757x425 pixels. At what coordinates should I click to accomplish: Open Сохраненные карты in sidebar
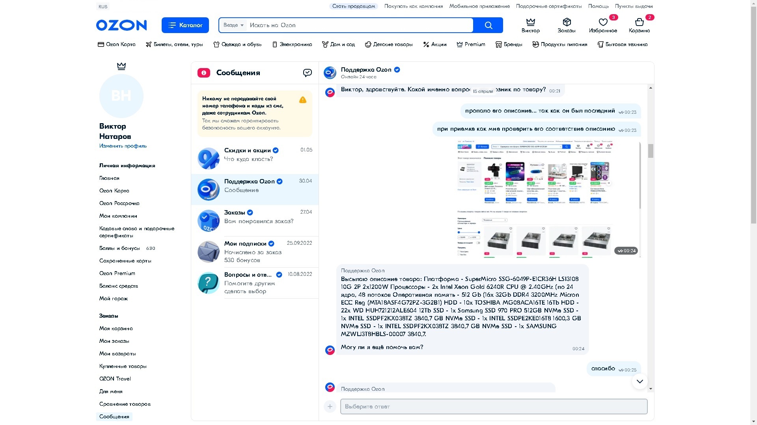125,261
